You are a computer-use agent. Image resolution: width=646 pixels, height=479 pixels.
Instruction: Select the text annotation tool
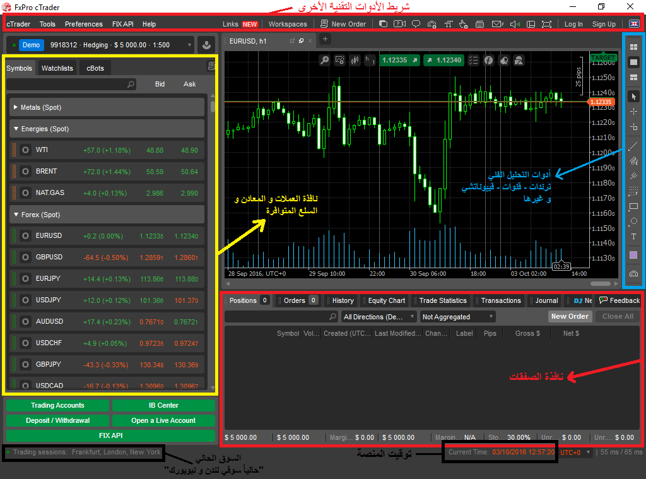(633, 237)
